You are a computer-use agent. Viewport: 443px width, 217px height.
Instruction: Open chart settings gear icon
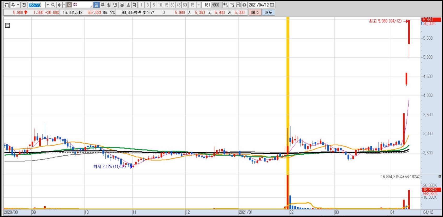tap(244, 5)
